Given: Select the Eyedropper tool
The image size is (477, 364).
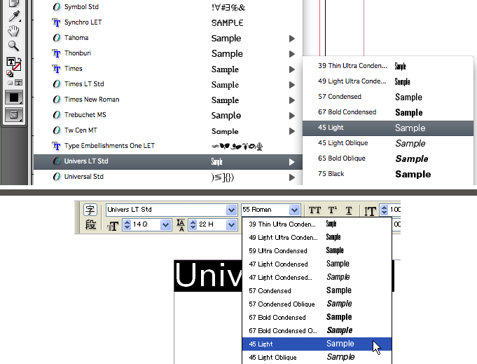Looking at the screenshot, I should 14,16.
